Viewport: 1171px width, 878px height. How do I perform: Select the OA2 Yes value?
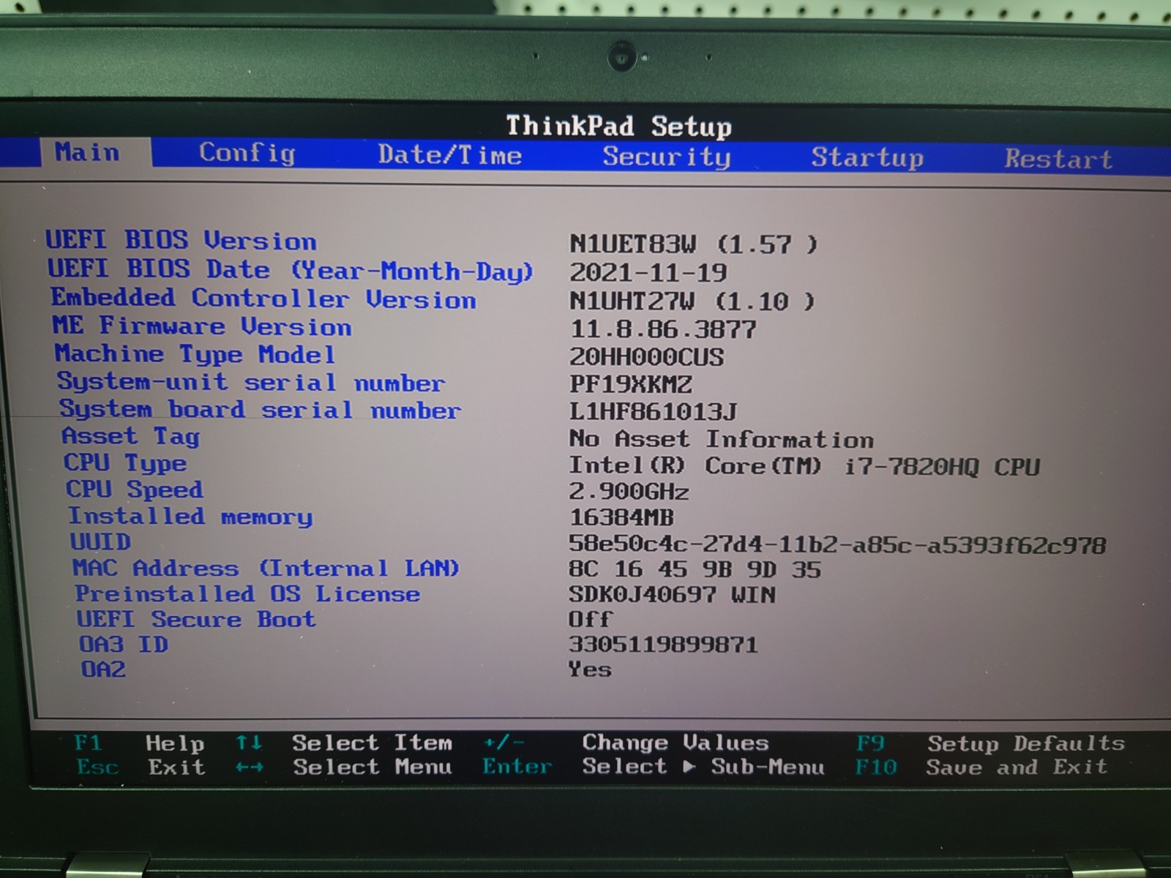pyautogui.click(x=590, y=669)
